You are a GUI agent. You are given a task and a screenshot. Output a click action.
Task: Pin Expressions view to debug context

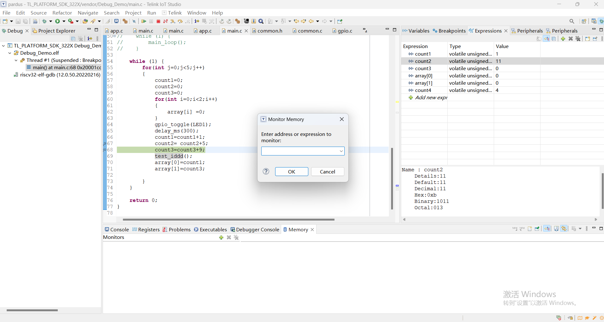click(595, 39)
